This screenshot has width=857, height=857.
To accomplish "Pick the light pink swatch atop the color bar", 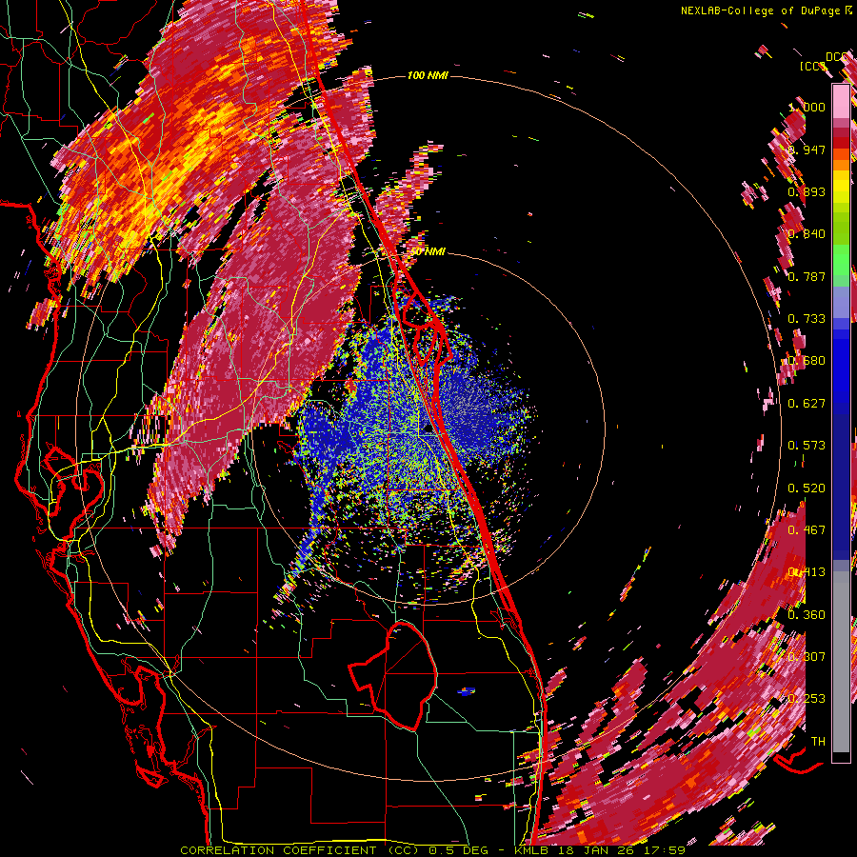I will tap(841, 101).
